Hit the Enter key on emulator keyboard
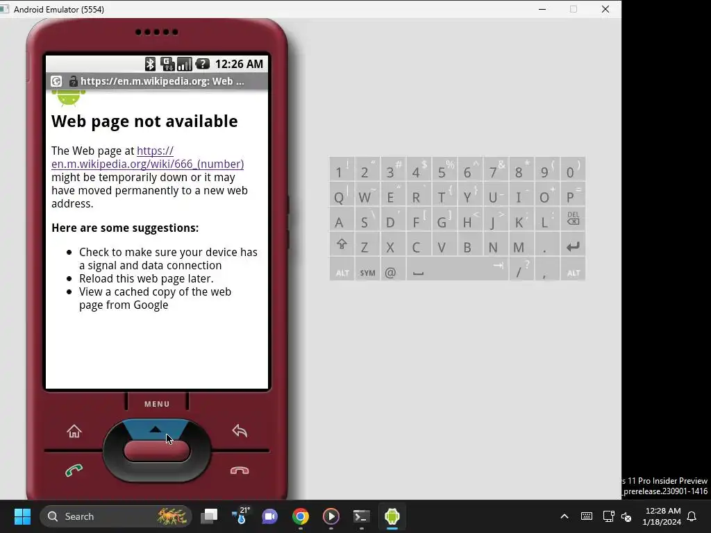The height and width of the screenshot is (533, 711). click(x=573, y=245)
